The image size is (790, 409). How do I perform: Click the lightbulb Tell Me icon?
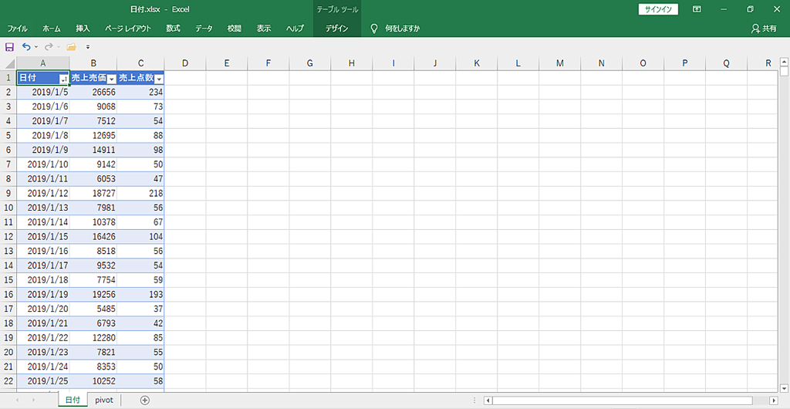tap(374, 29)
